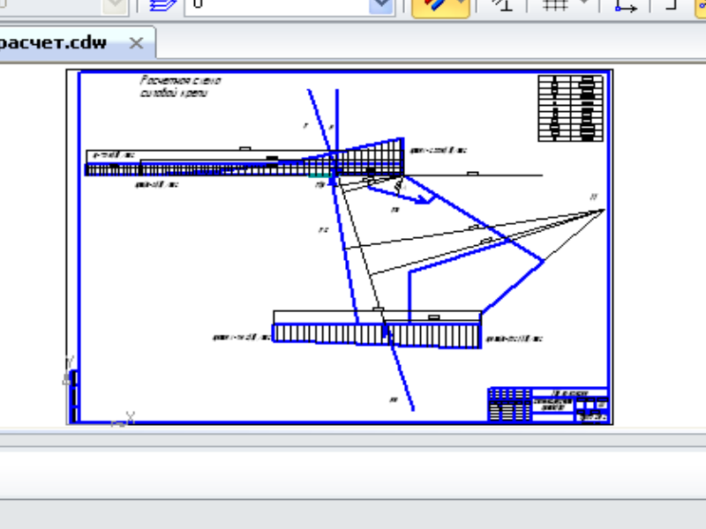Viewport: 706px width, 529px height.
Task: Toggle the grid display icon
Action: coord(555,5)
